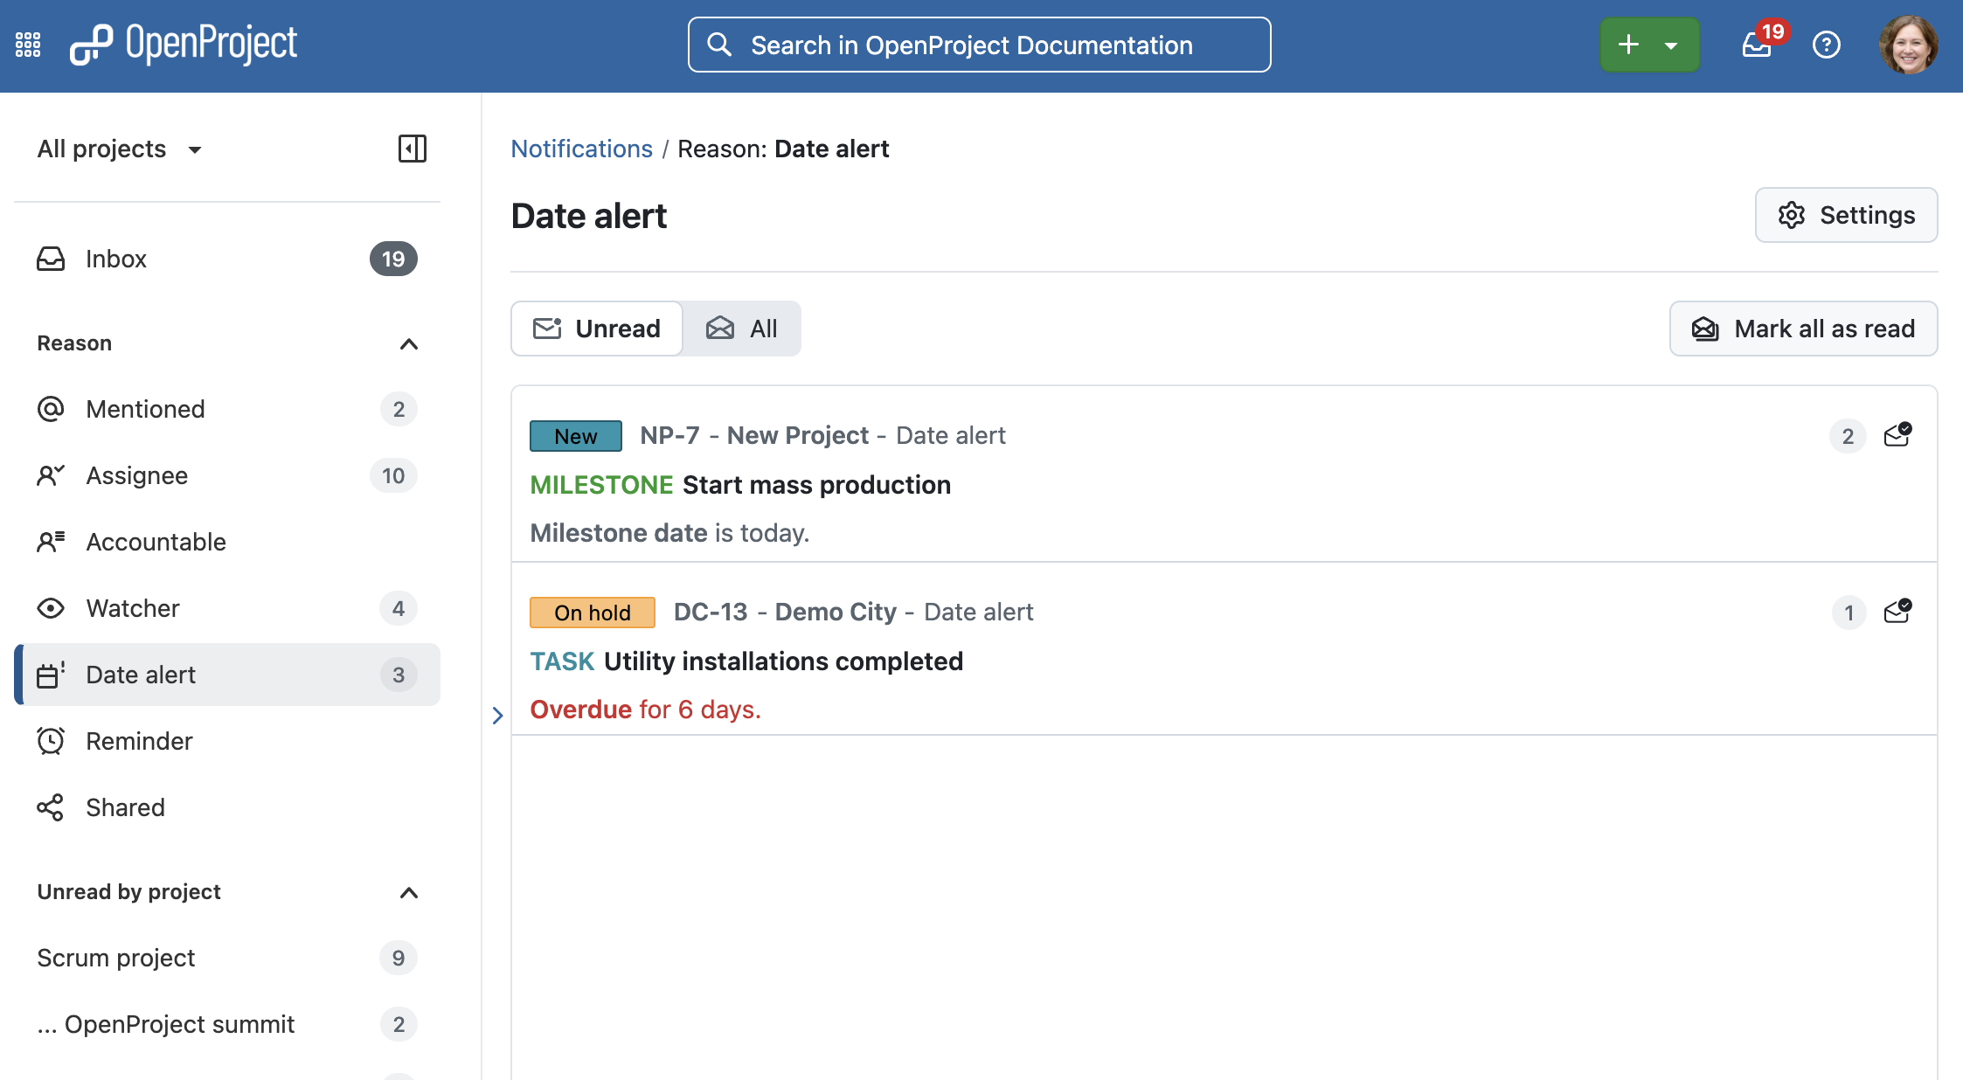
Task: Mark DC-13 notification as read
Action: [x=1897, y=612]
